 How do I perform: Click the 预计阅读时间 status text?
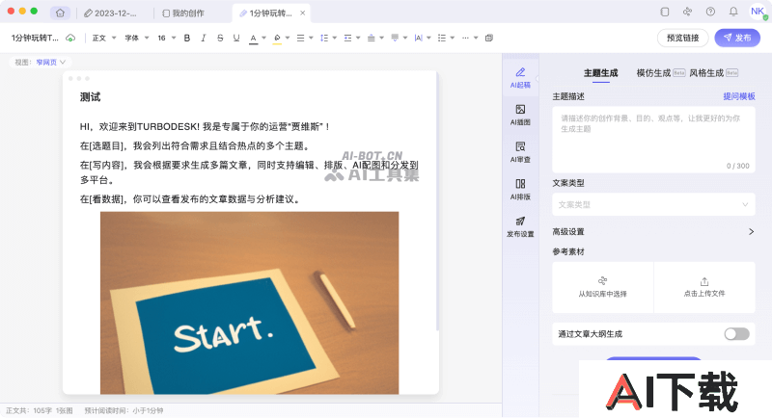pyautogui.click(x=124, y=410)
